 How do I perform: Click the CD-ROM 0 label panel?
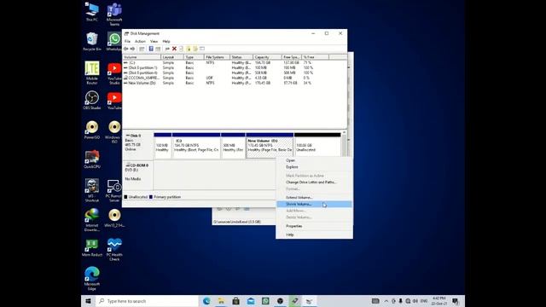(x=137, y=175)
